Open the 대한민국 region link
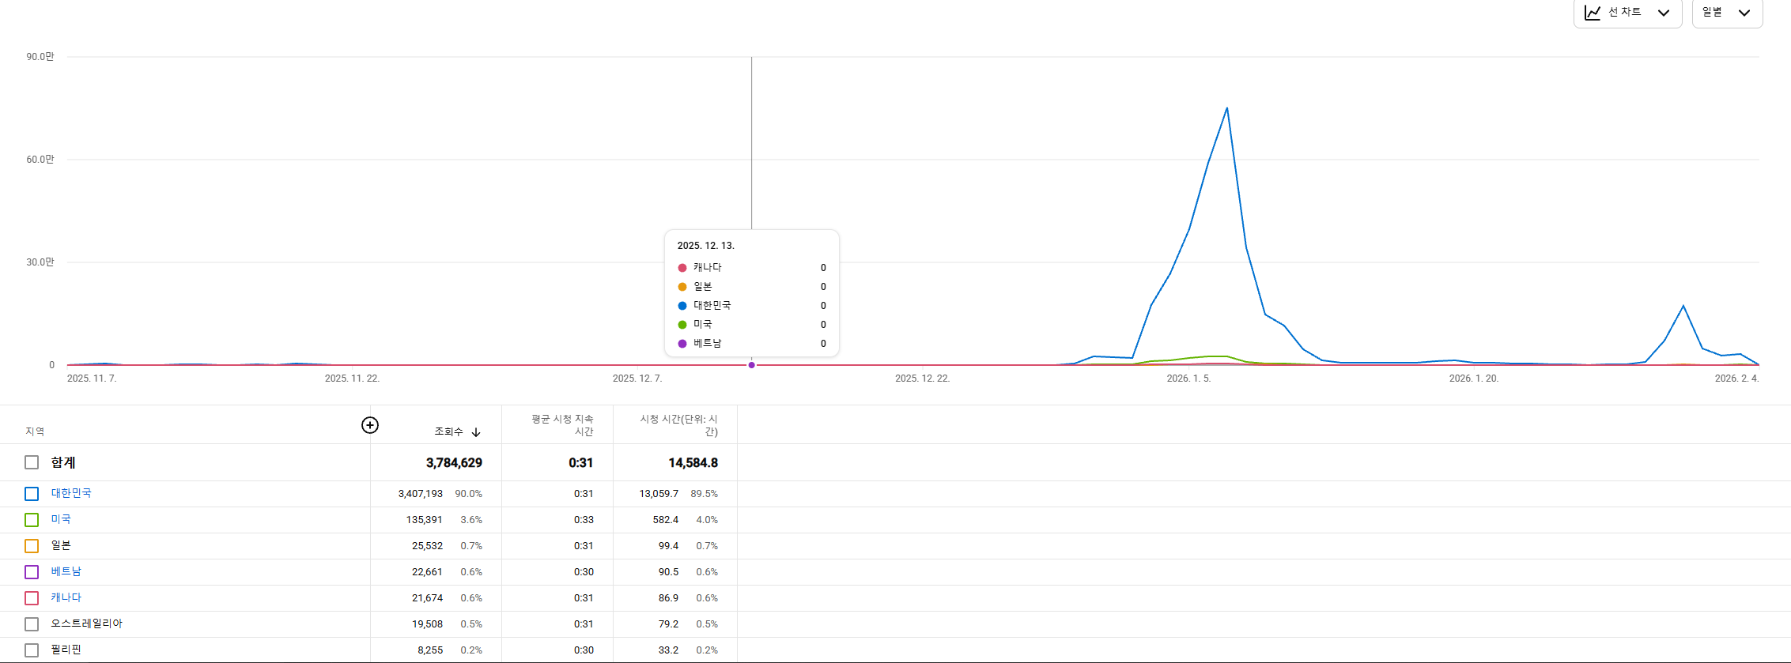Screen dimensions: 1791x663 click(x=71, y=493)
